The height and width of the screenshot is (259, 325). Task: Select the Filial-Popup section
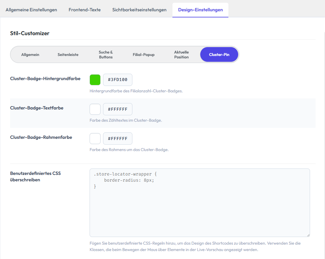coord(144,54)
